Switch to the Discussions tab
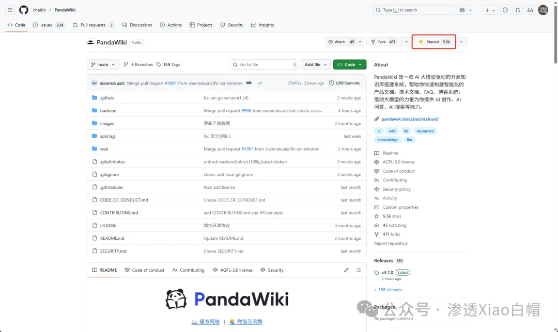The height and width of the screenshot is (332, 558). 137,25
